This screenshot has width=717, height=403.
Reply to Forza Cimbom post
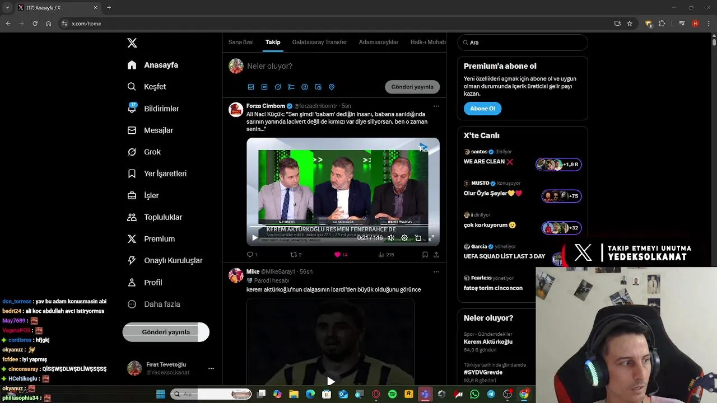click(x=250, y=255)
